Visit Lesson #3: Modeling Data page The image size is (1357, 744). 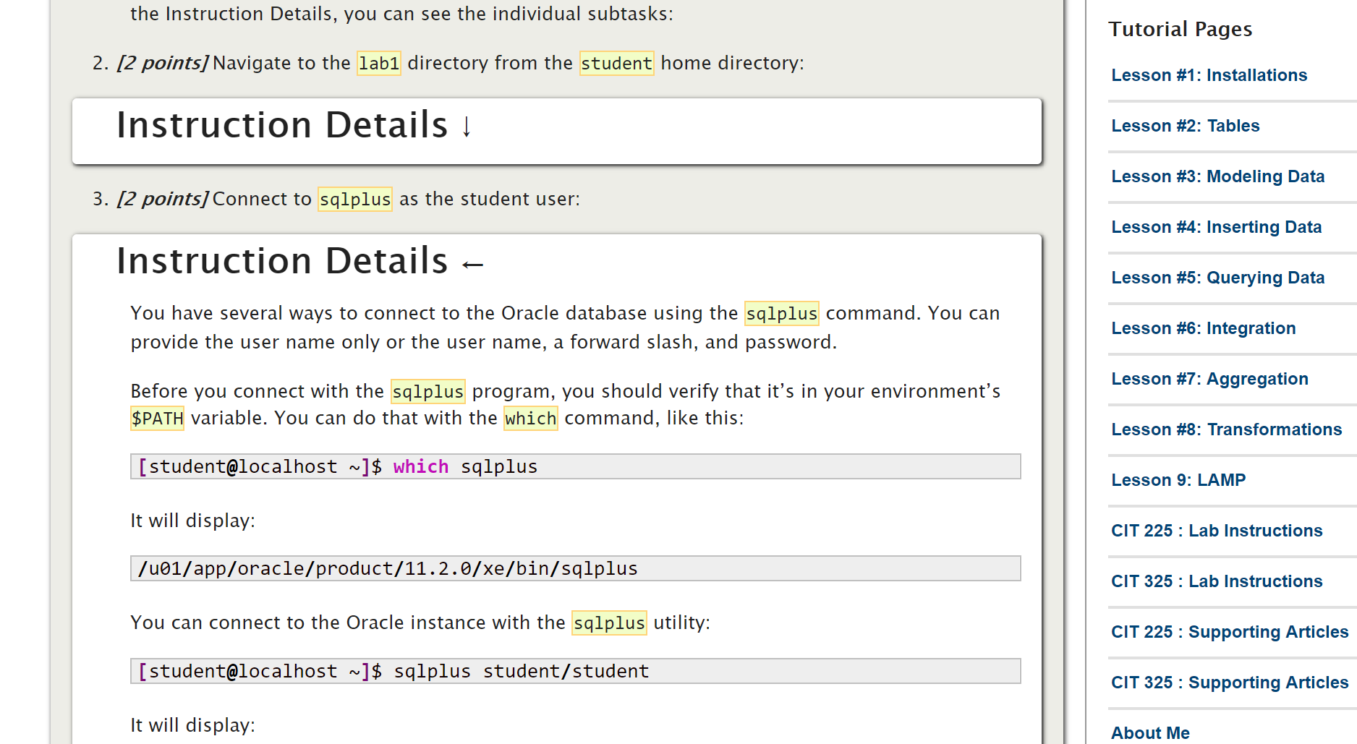(1217, 176)
